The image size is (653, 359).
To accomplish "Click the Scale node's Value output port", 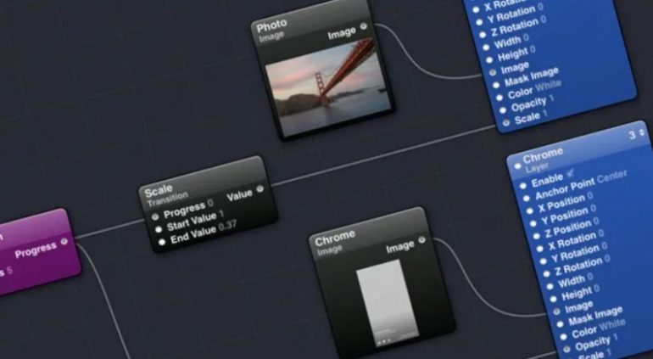I will (260, 189).
